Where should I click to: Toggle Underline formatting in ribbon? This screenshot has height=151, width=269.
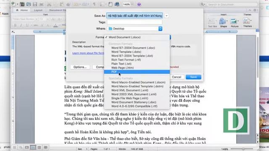click(27, 25)
